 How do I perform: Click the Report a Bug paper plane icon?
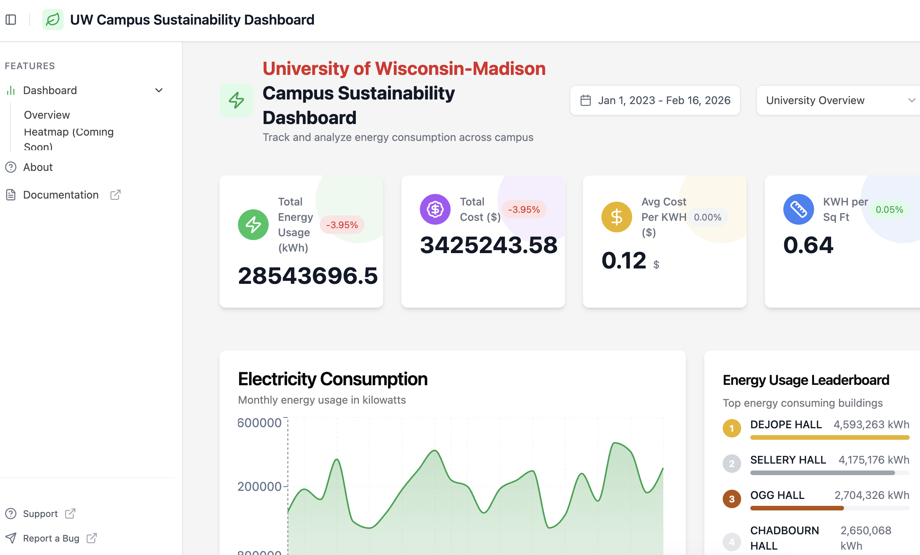coord(11,538)
